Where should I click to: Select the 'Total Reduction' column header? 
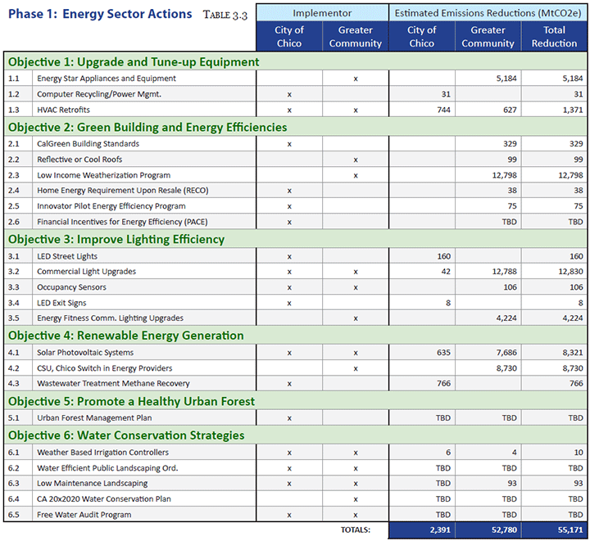point(555,37)
